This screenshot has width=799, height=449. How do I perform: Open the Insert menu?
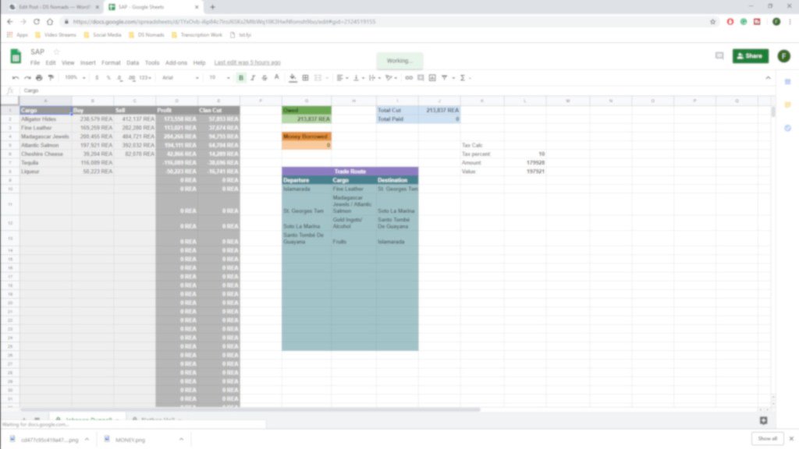87,63
